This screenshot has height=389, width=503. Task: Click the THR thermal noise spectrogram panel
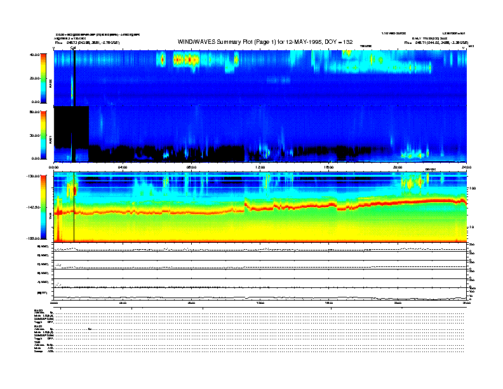(260, 207)
